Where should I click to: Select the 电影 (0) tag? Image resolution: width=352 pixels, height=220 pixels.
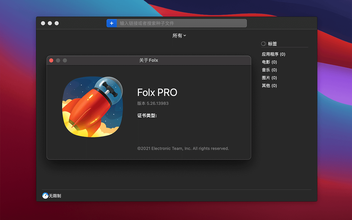(x=269, y=62)
